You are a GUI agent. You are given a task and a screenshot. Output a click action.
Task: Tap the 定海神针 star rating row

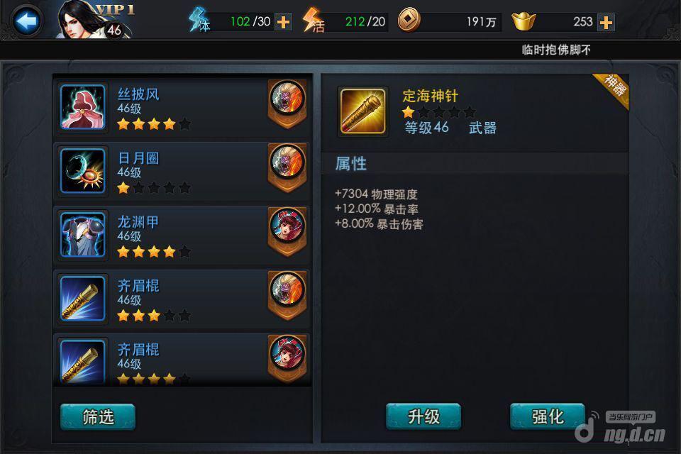point(438,113)
